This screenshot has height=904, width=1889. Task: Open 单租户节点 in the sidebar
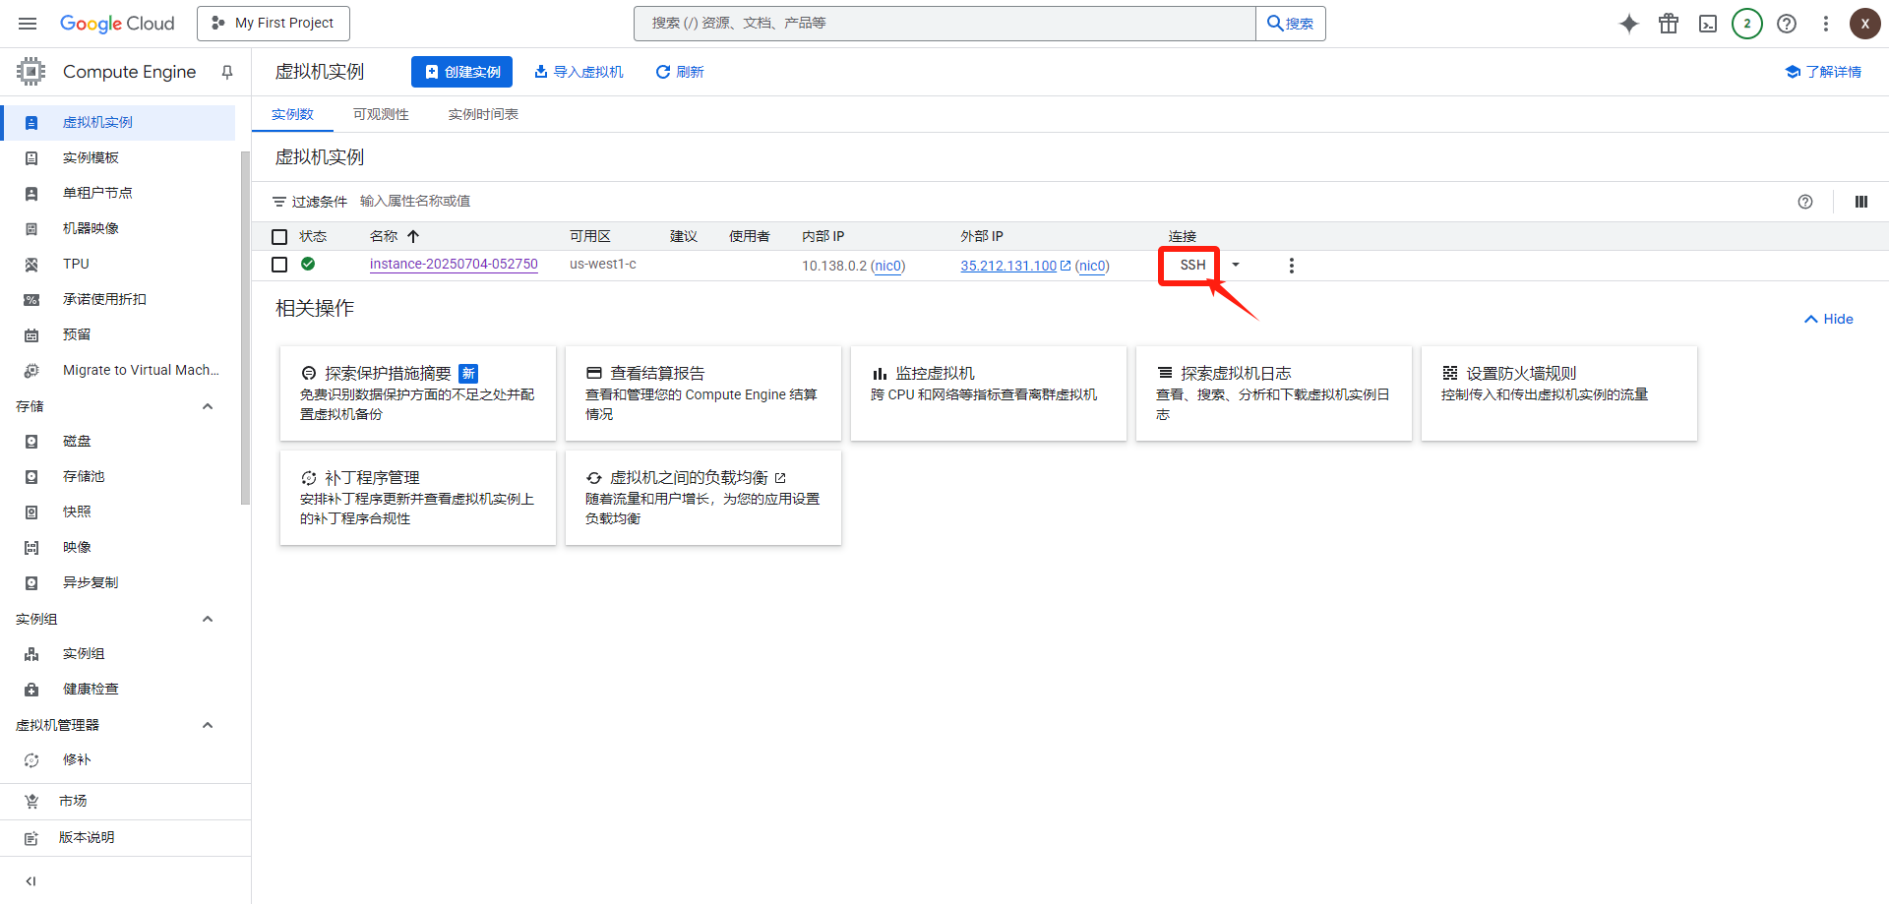[x=118, y=194]
